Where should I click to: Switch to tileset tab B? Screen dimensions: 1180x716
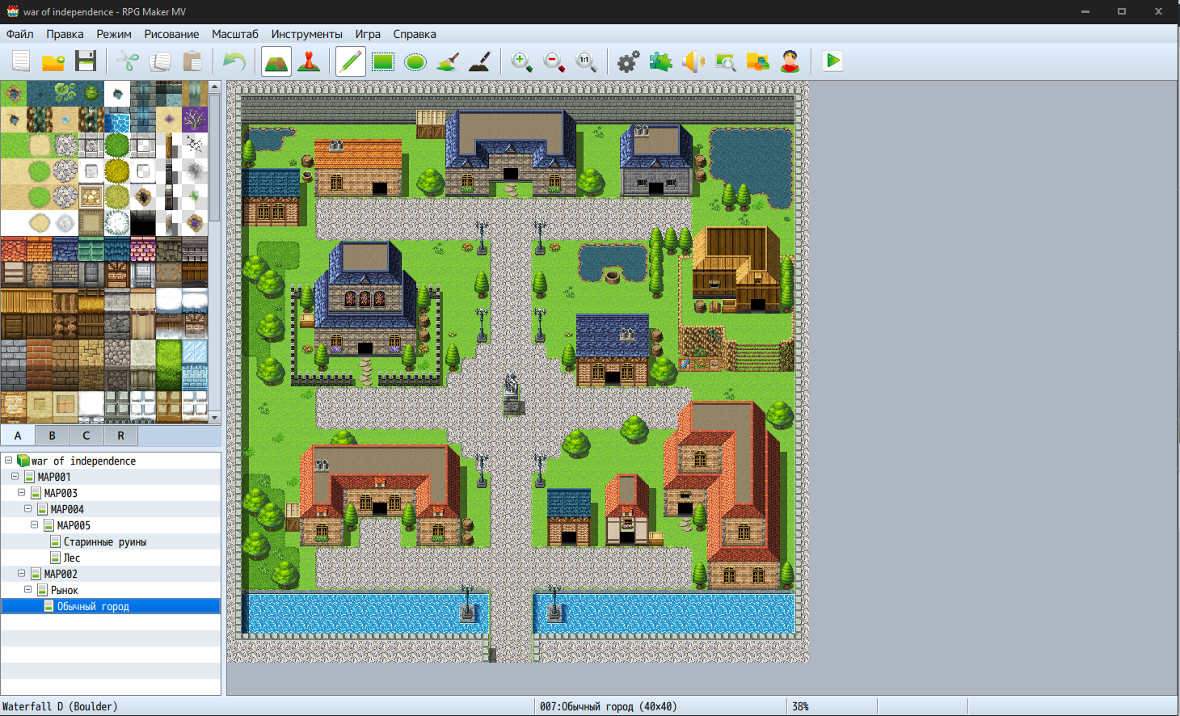53,436
